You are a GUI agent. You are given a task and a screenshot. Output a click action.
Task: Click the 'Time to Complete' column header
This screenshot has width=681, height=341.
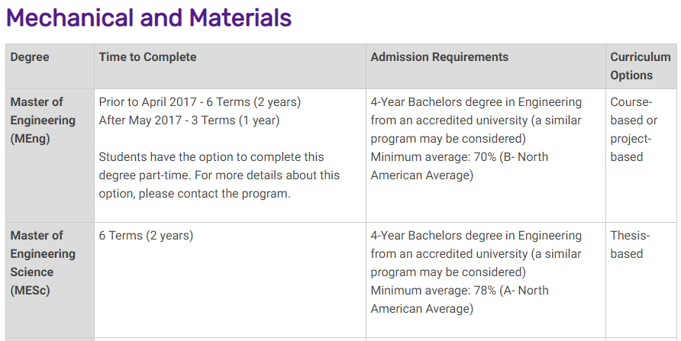[147, 57]
